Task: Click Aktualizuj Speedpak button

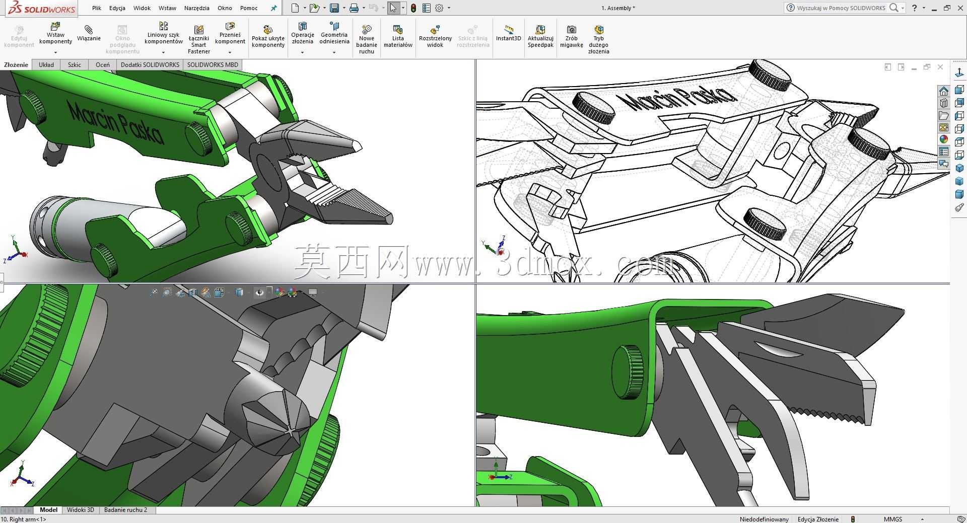Action: tap(540, 36)
